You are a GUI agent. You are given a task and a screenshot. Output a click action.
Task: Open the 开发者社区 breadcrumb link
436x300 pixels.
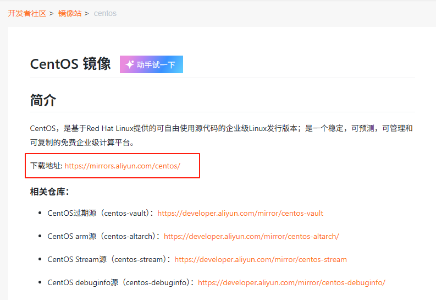(27, 13)
